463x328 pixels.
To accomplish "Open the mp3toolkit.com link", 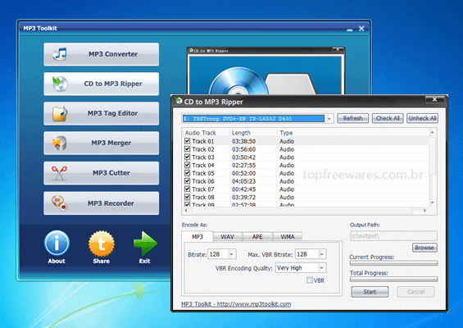I will [x=236, y=304].
